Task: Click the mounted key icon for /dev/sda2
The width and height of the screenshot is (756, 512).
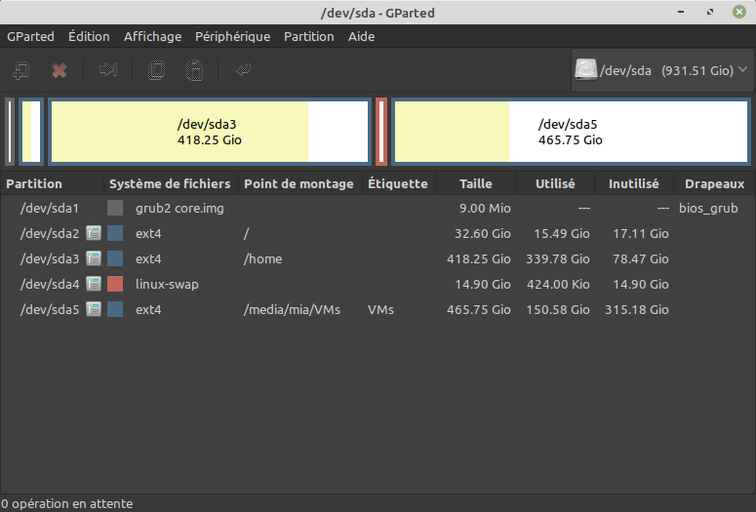Action: (x=94, y=233)
